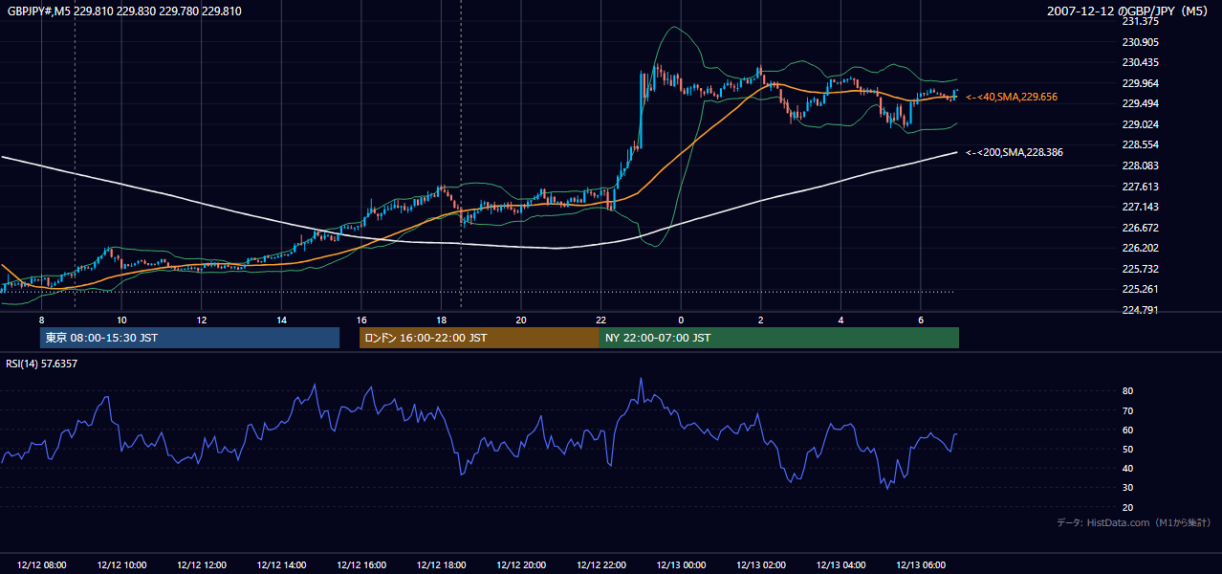1222x574 pixels.
Task: Click hour label 14 under price chart
Action: 281,320
